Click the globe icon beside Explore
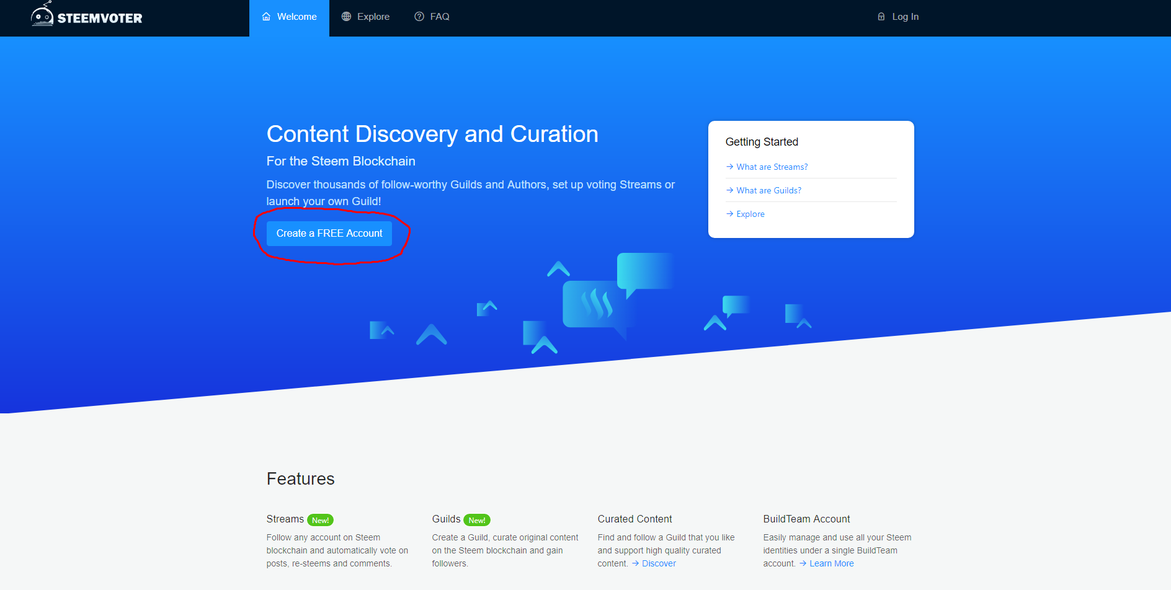1171x590 pixels. click(x=346, y=17)
